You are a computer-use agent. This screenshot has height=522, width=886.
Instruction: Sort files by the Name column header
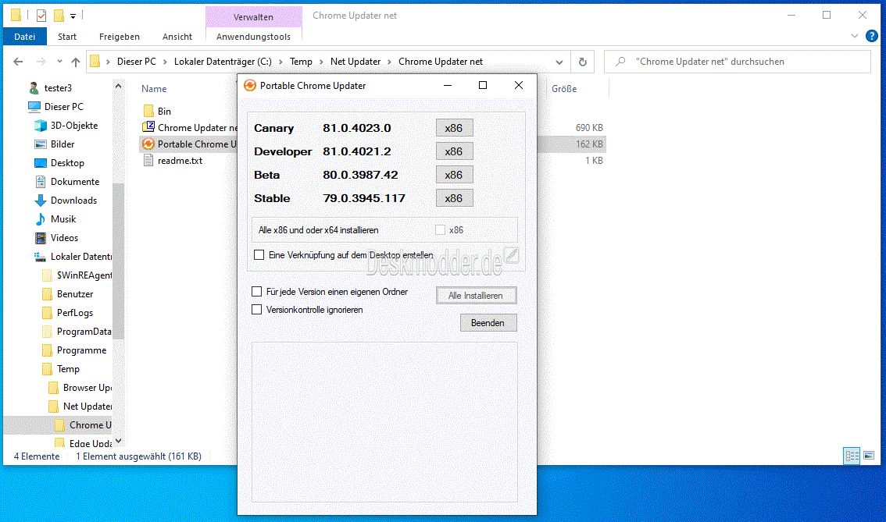tap(154, 89)
